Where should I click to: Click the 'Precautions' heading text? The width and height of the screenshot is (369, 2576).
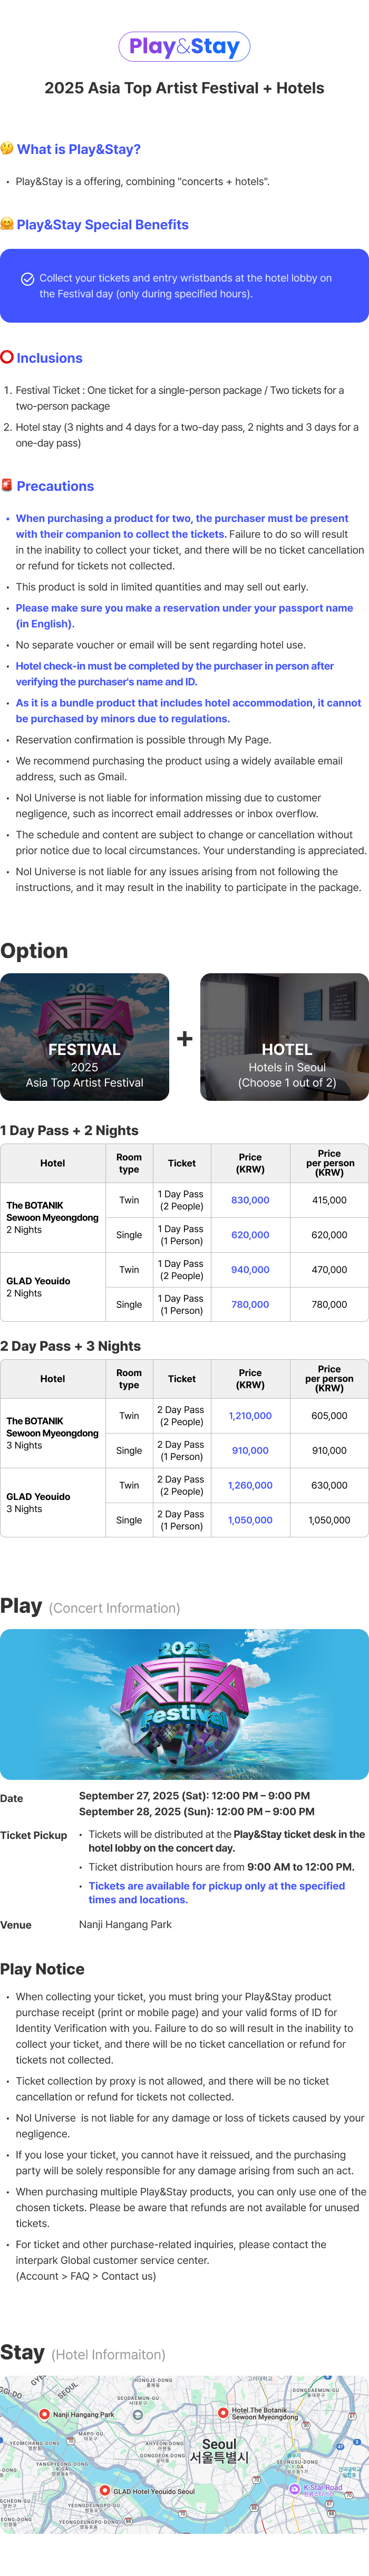tap(55, 486)
